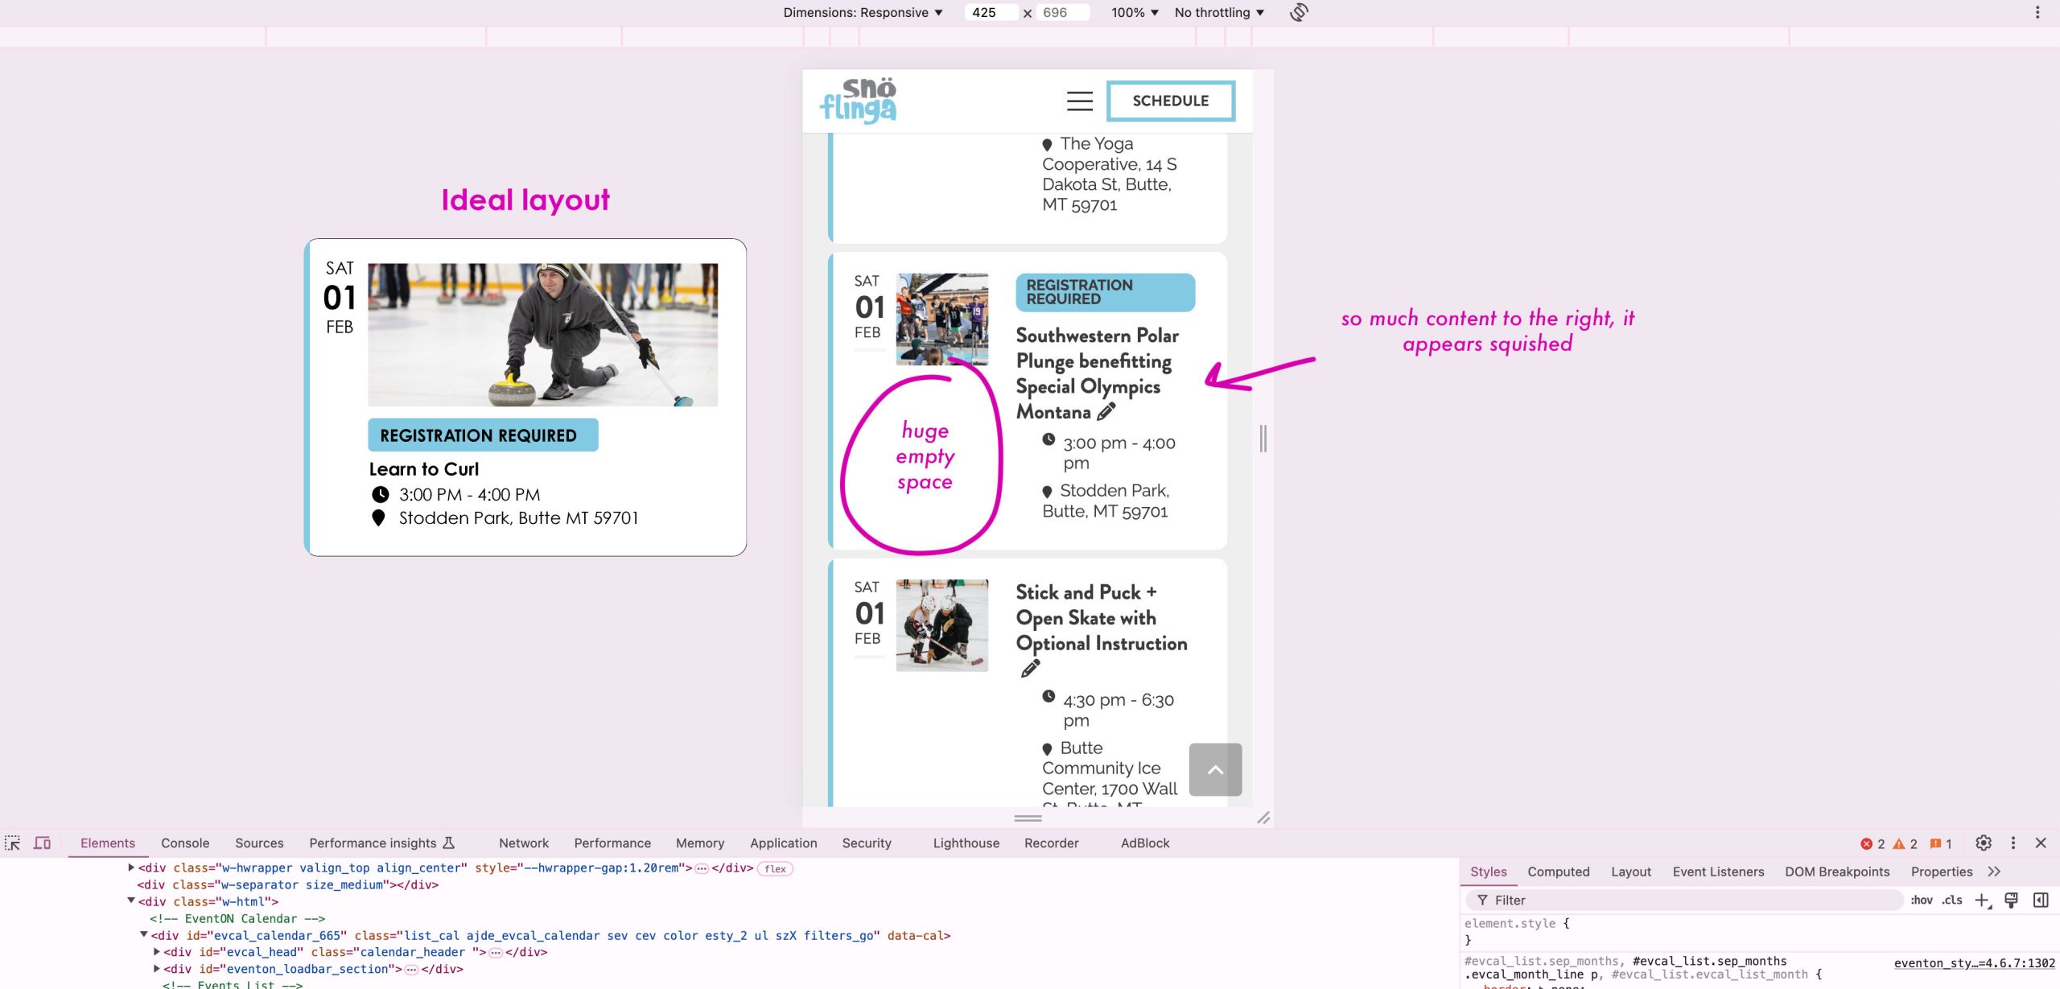Image resolution: width=2060 pixels, height=989 pixels.
Task: Collapse the evcal_calendar_665 div node
Action: 144,935
